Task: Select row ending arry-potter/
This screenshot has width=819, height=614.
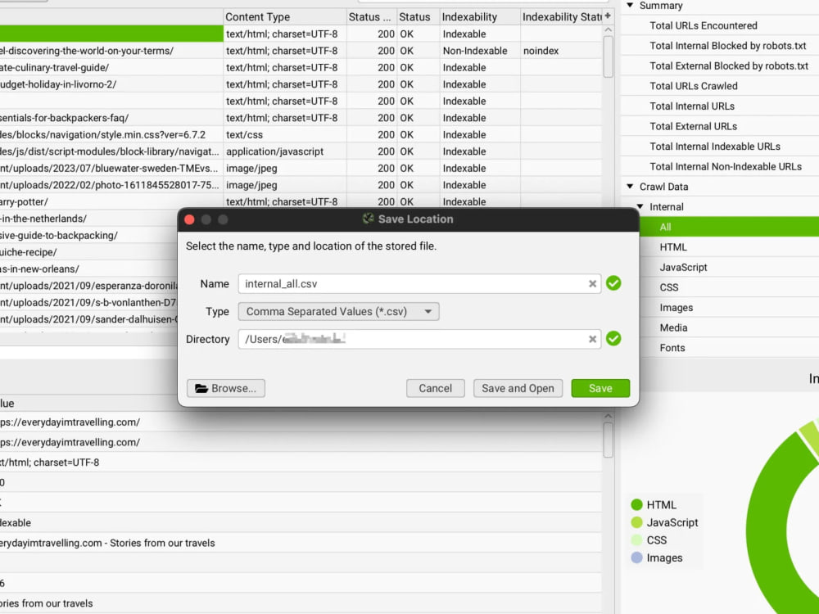Action: [x=111, y=201]
